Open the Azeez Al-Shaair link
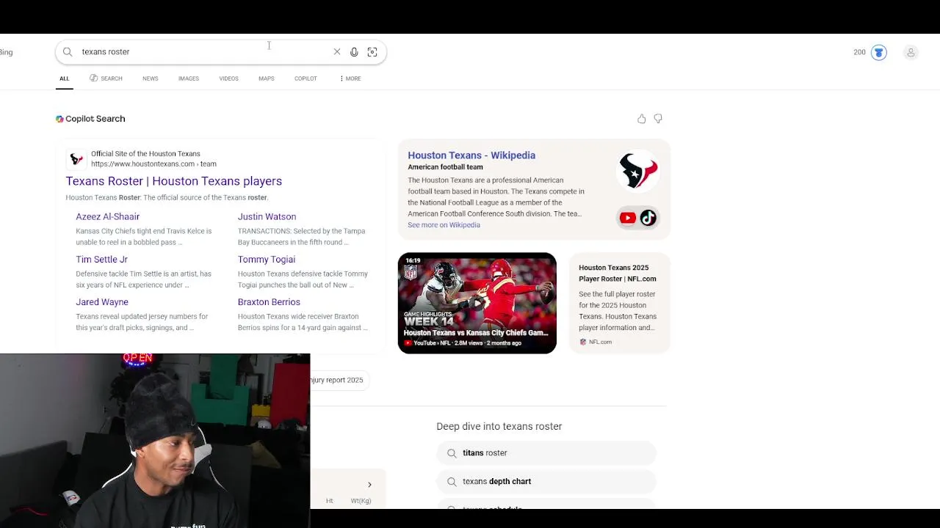The height and width of the screenshot is (528, 940). 108,217
